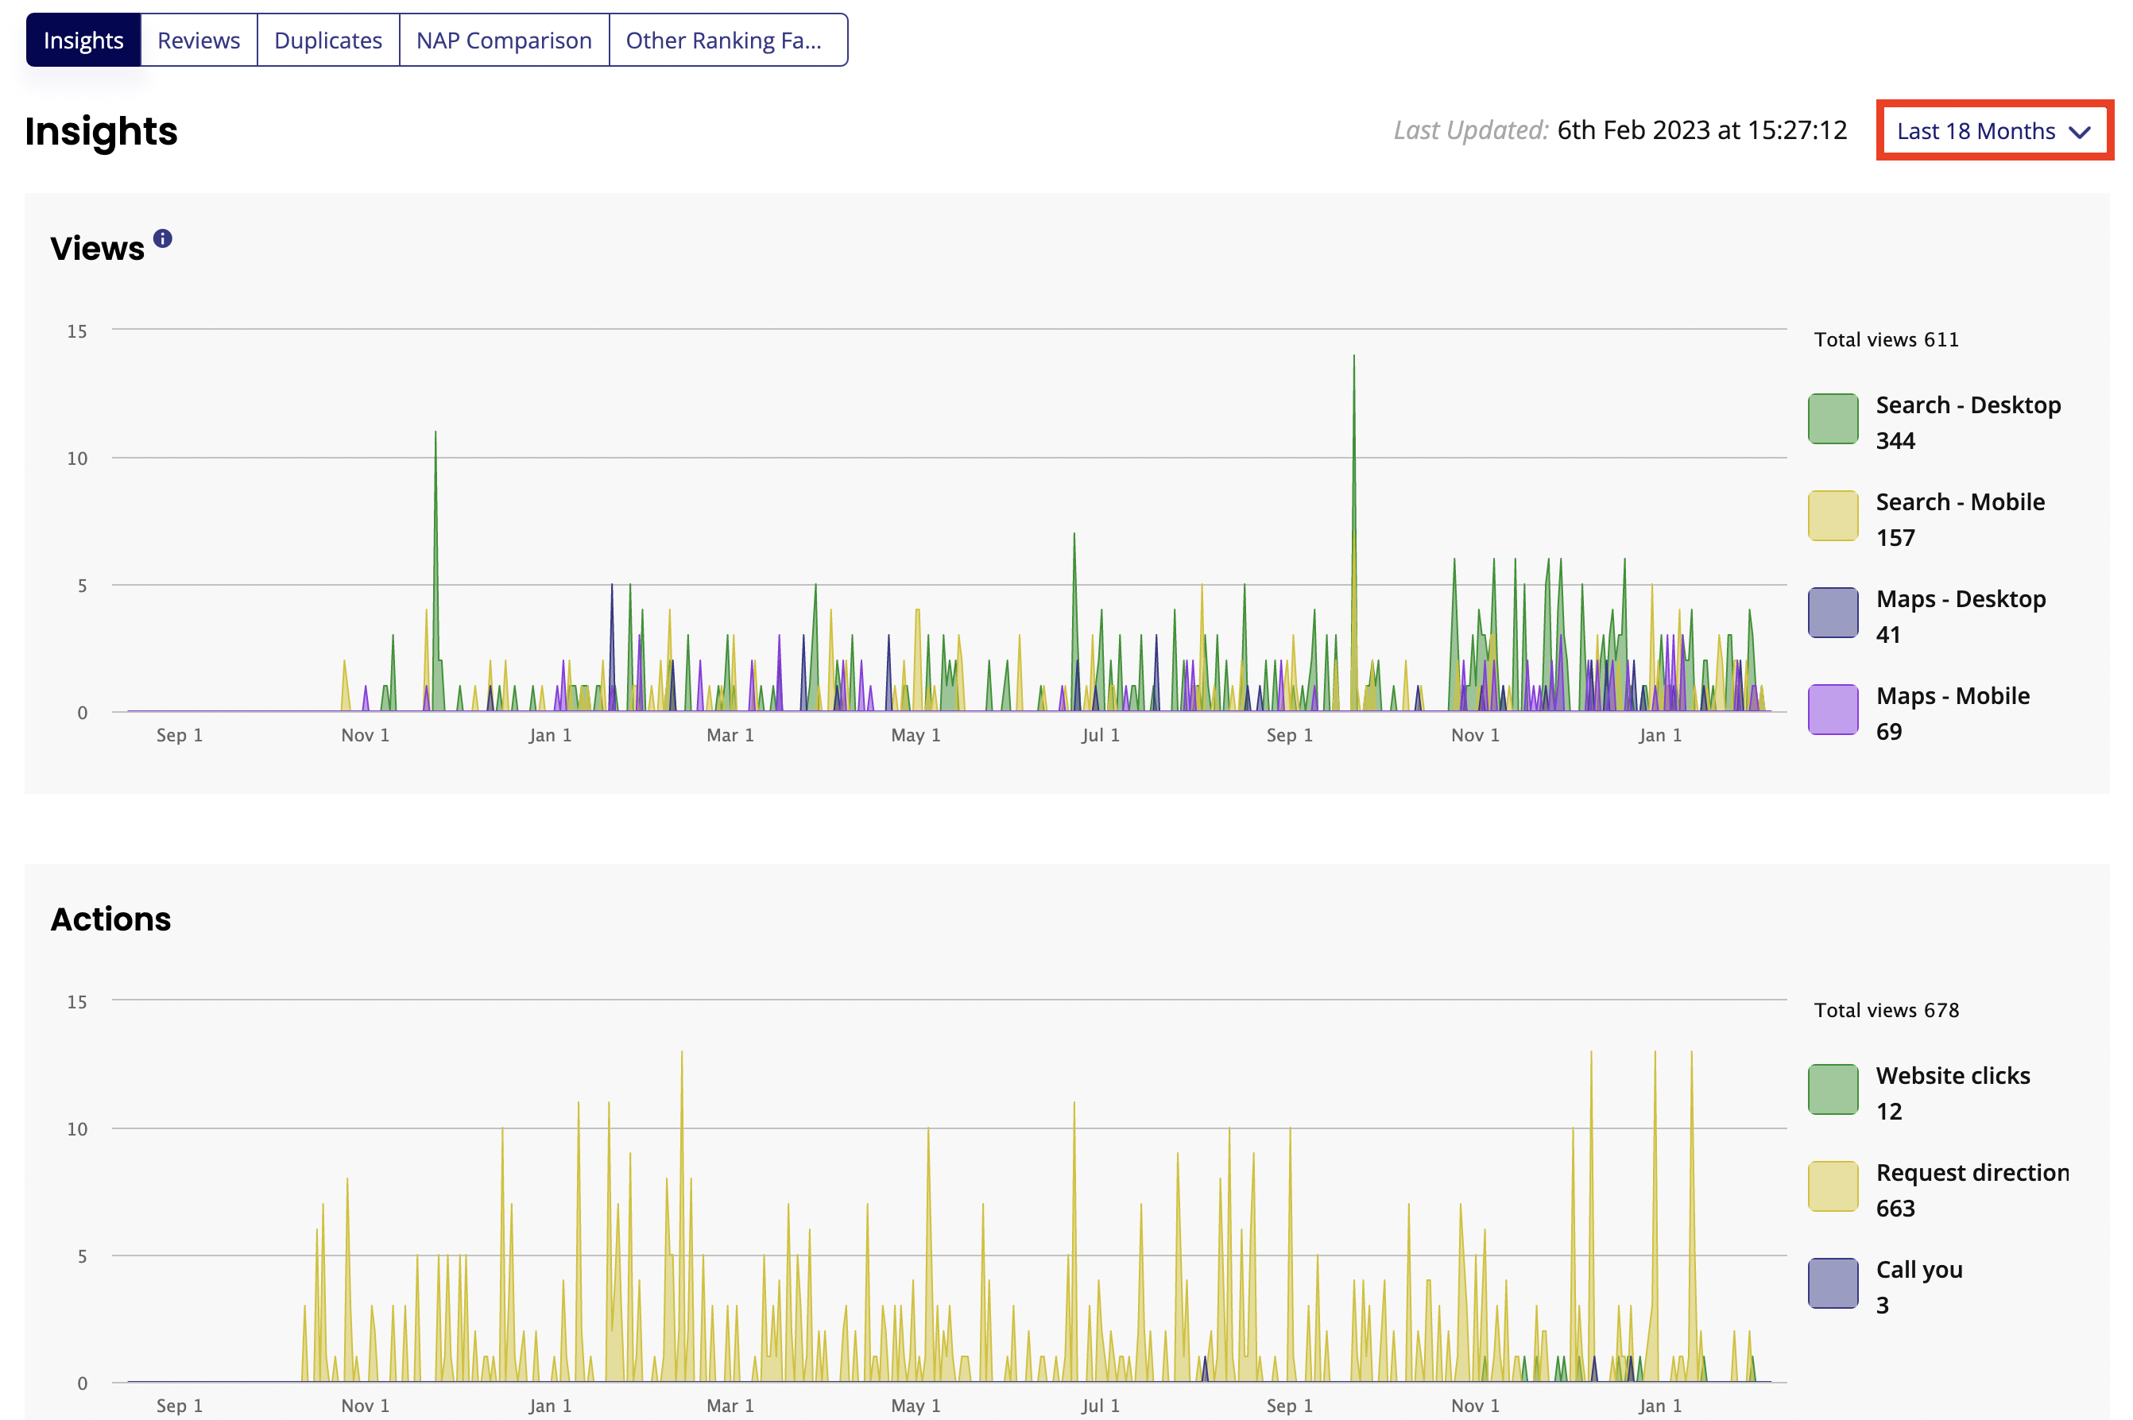The image size is (2133, 1420).
Task: Click the Insights page heading
Action: 101,131
